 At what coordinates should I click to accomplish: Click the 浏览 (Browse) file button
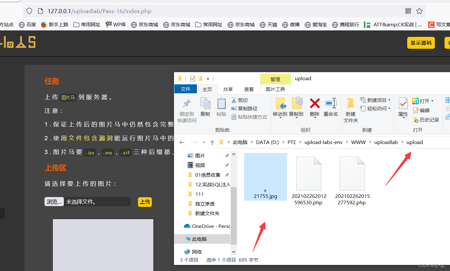pos(54,202)
